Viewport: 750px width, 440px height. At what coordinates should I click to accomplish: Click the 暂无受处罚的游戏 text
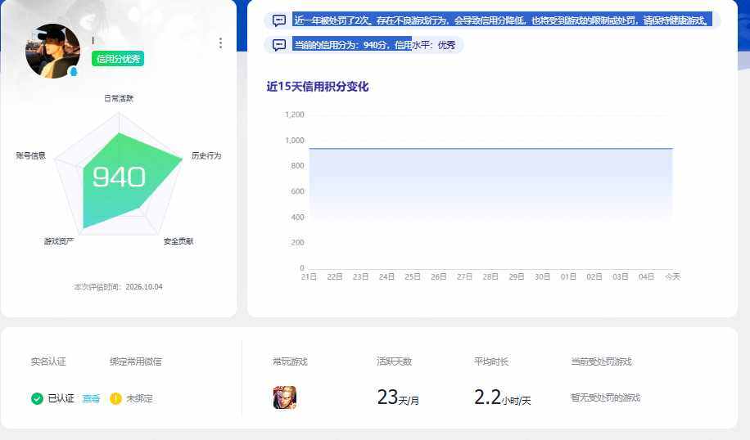(x=605, y=397)
